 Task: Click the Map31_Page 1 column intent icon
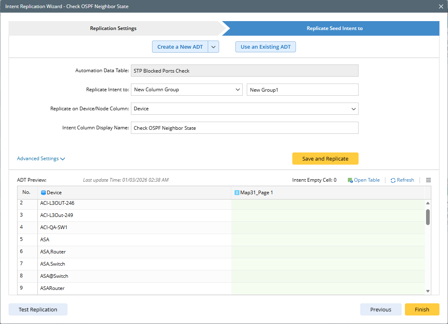coord(237,193)
